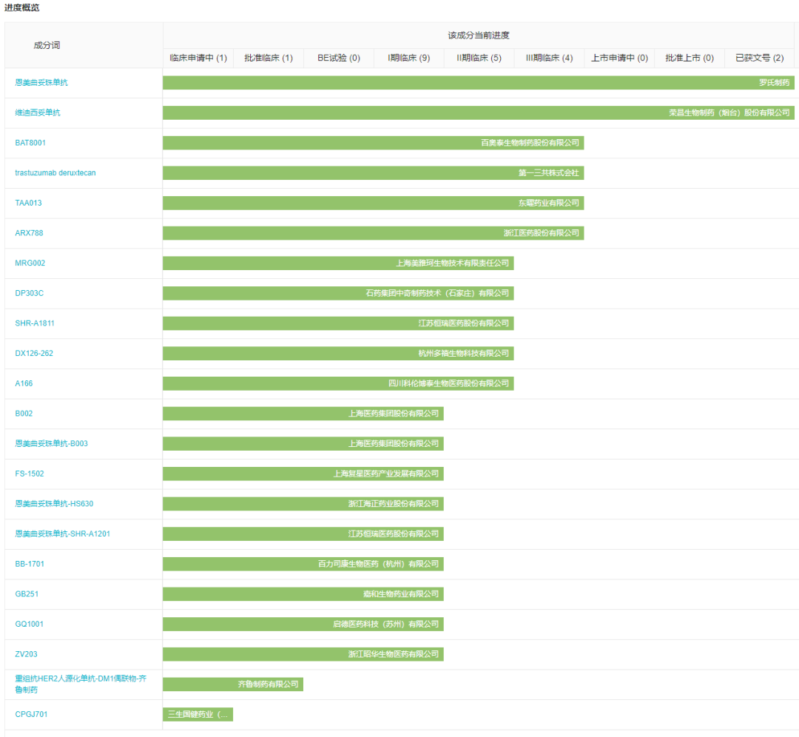Open the DX126-262 link

point(34,353)
